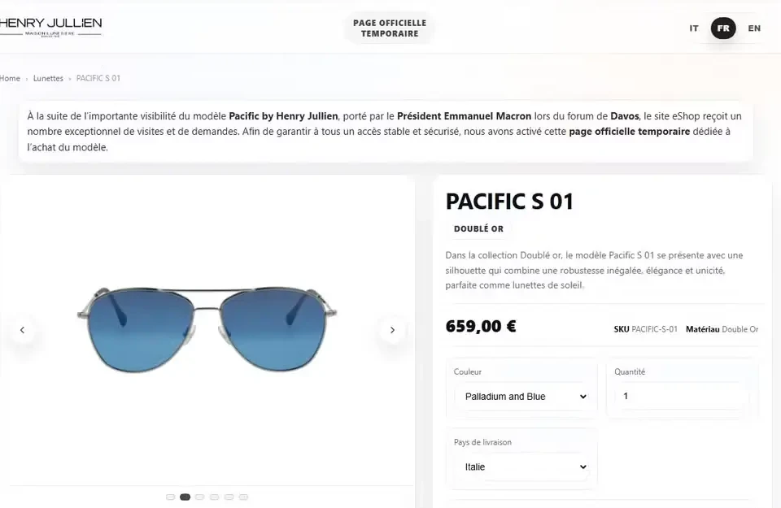
Task: Click the PACIFIC S 01 breadcrumb item
Action: (x=98, y=79)
